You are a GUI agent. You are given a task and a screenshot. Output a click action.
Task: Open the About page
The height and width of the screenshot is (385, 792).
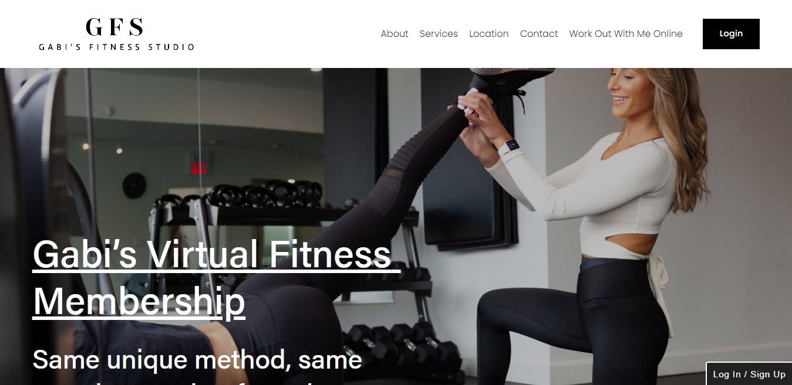(x=395, y=34)
